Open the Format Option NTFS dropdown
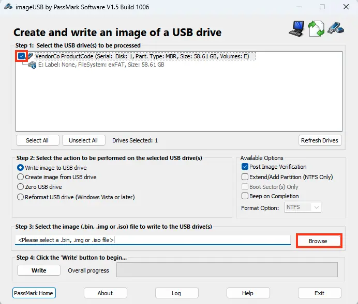The width and height of the screenshot is (358, 304). [x=303, y=207]
